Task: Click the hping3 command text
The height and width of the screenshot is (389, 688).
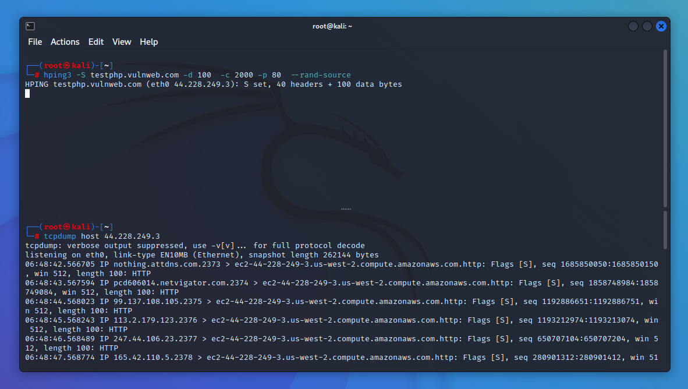Action: click(x=57, y=75)
